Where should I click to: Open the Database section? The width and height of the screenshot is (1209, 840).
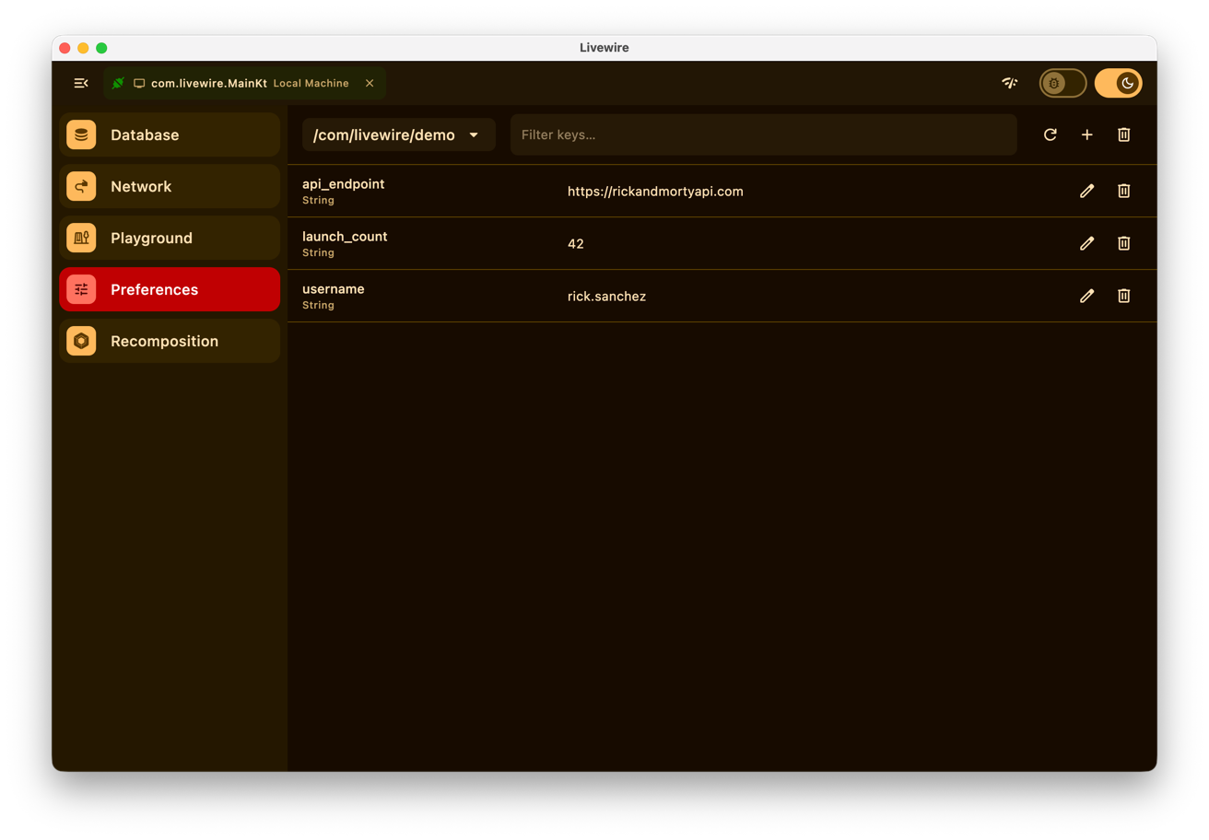(x=170, y=134)
